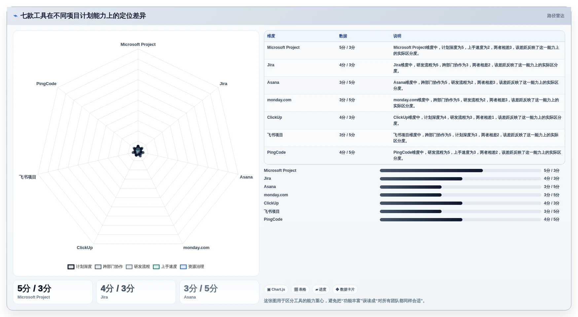Click the ClickUp description cell in table

(x=477, y=120)
